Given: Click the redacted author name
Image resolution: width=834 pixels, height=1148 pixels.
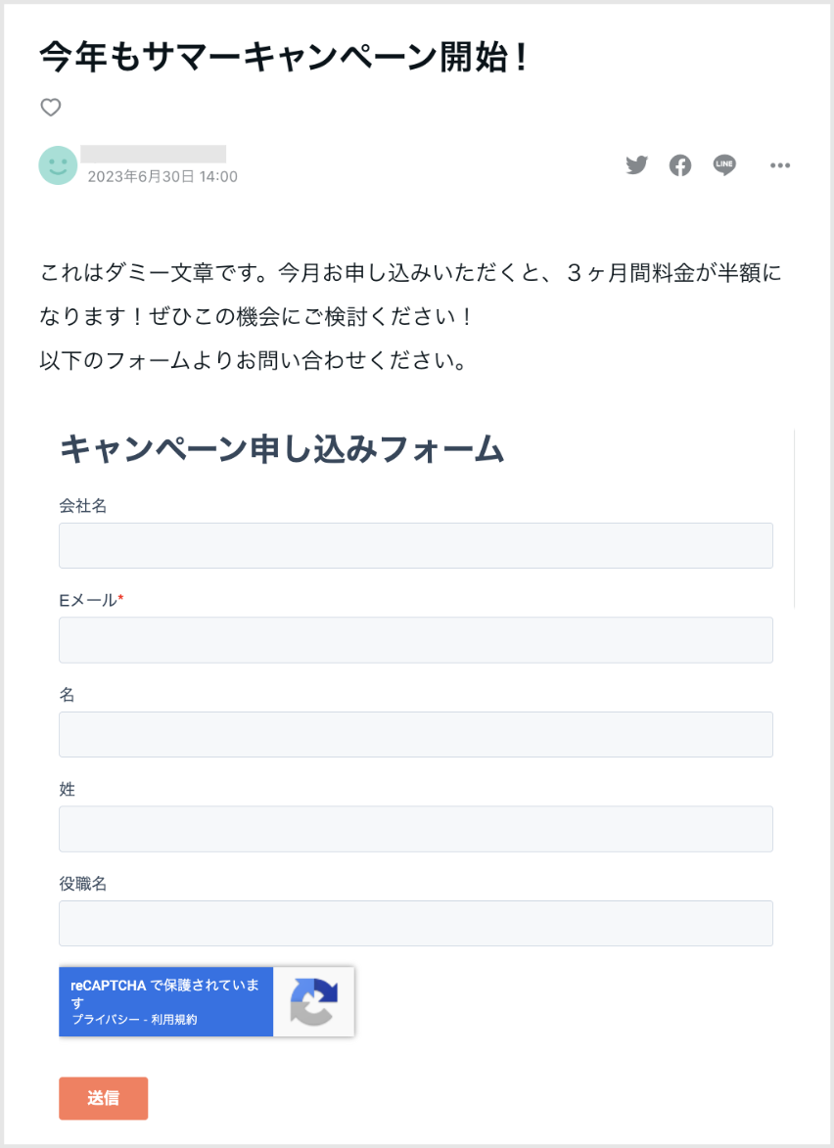Looking at the screenshot, I should coord(153,154).
